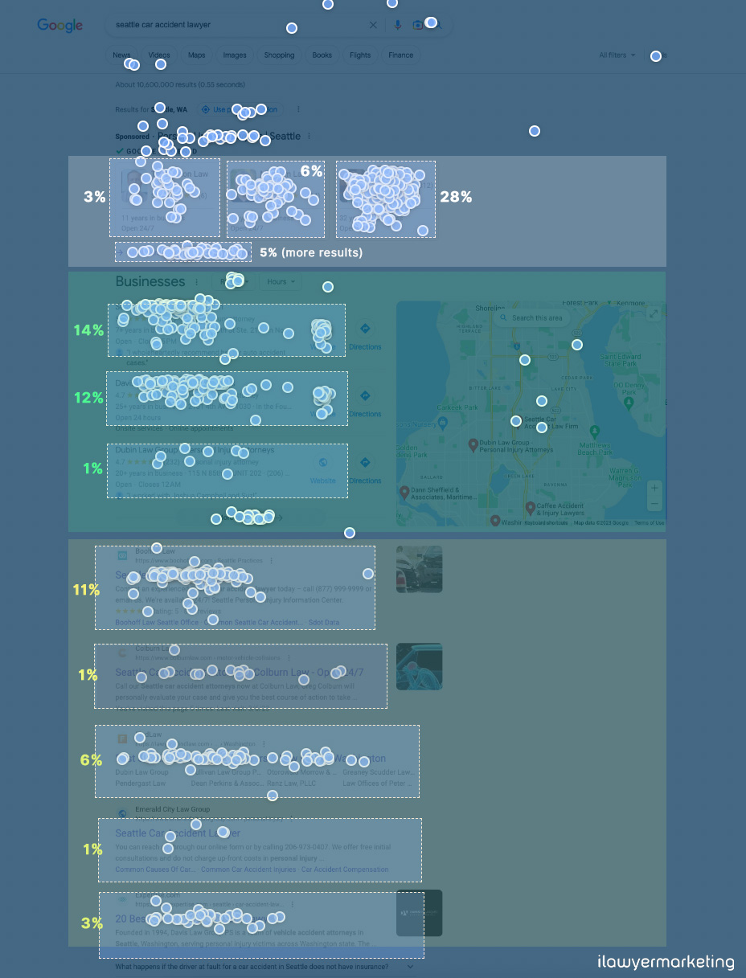Image resolution: width=746 pixels, height=978 pixels.
Task: Open the FindLaw Renz Law, PLLC link
Action: click(x=292, y=783)
